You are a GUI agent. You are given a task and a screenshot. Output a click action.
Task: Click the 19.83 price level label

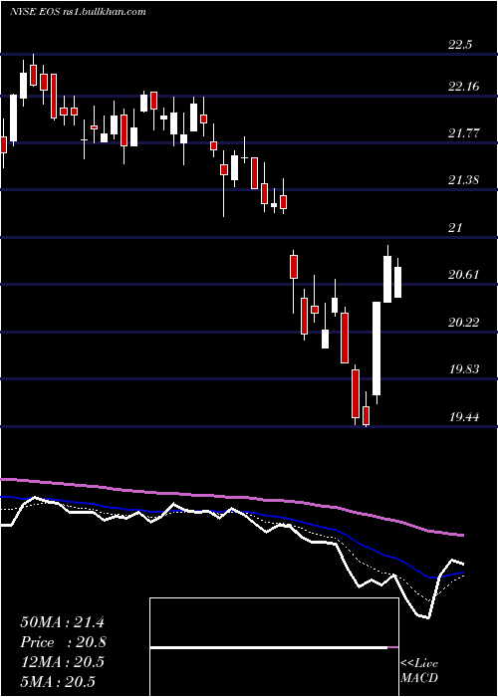[464, 369]
